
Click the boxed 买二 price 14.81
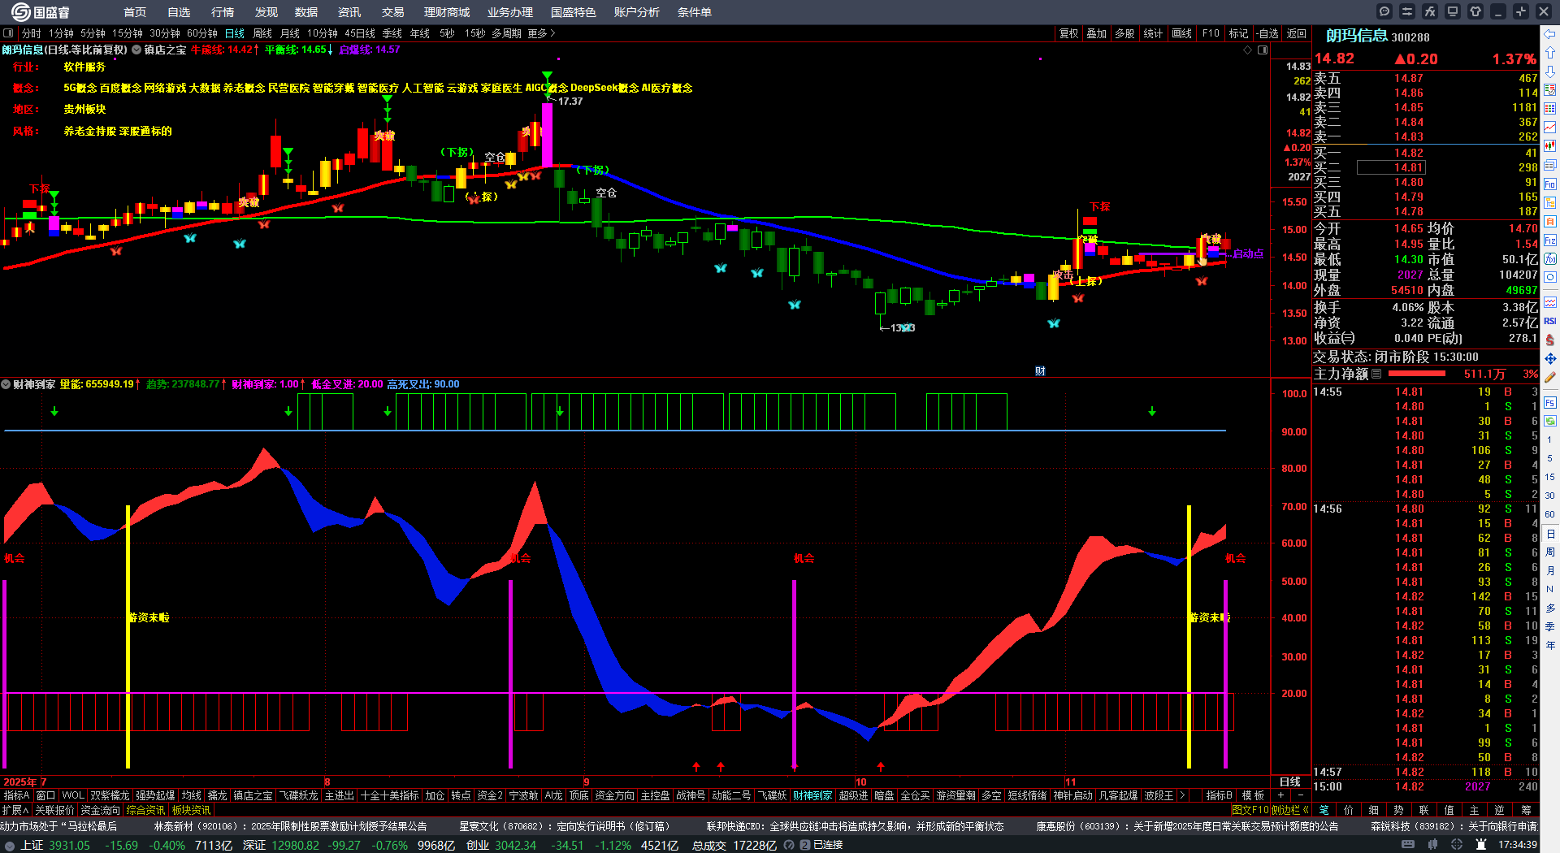click(x=1390, y=167)
